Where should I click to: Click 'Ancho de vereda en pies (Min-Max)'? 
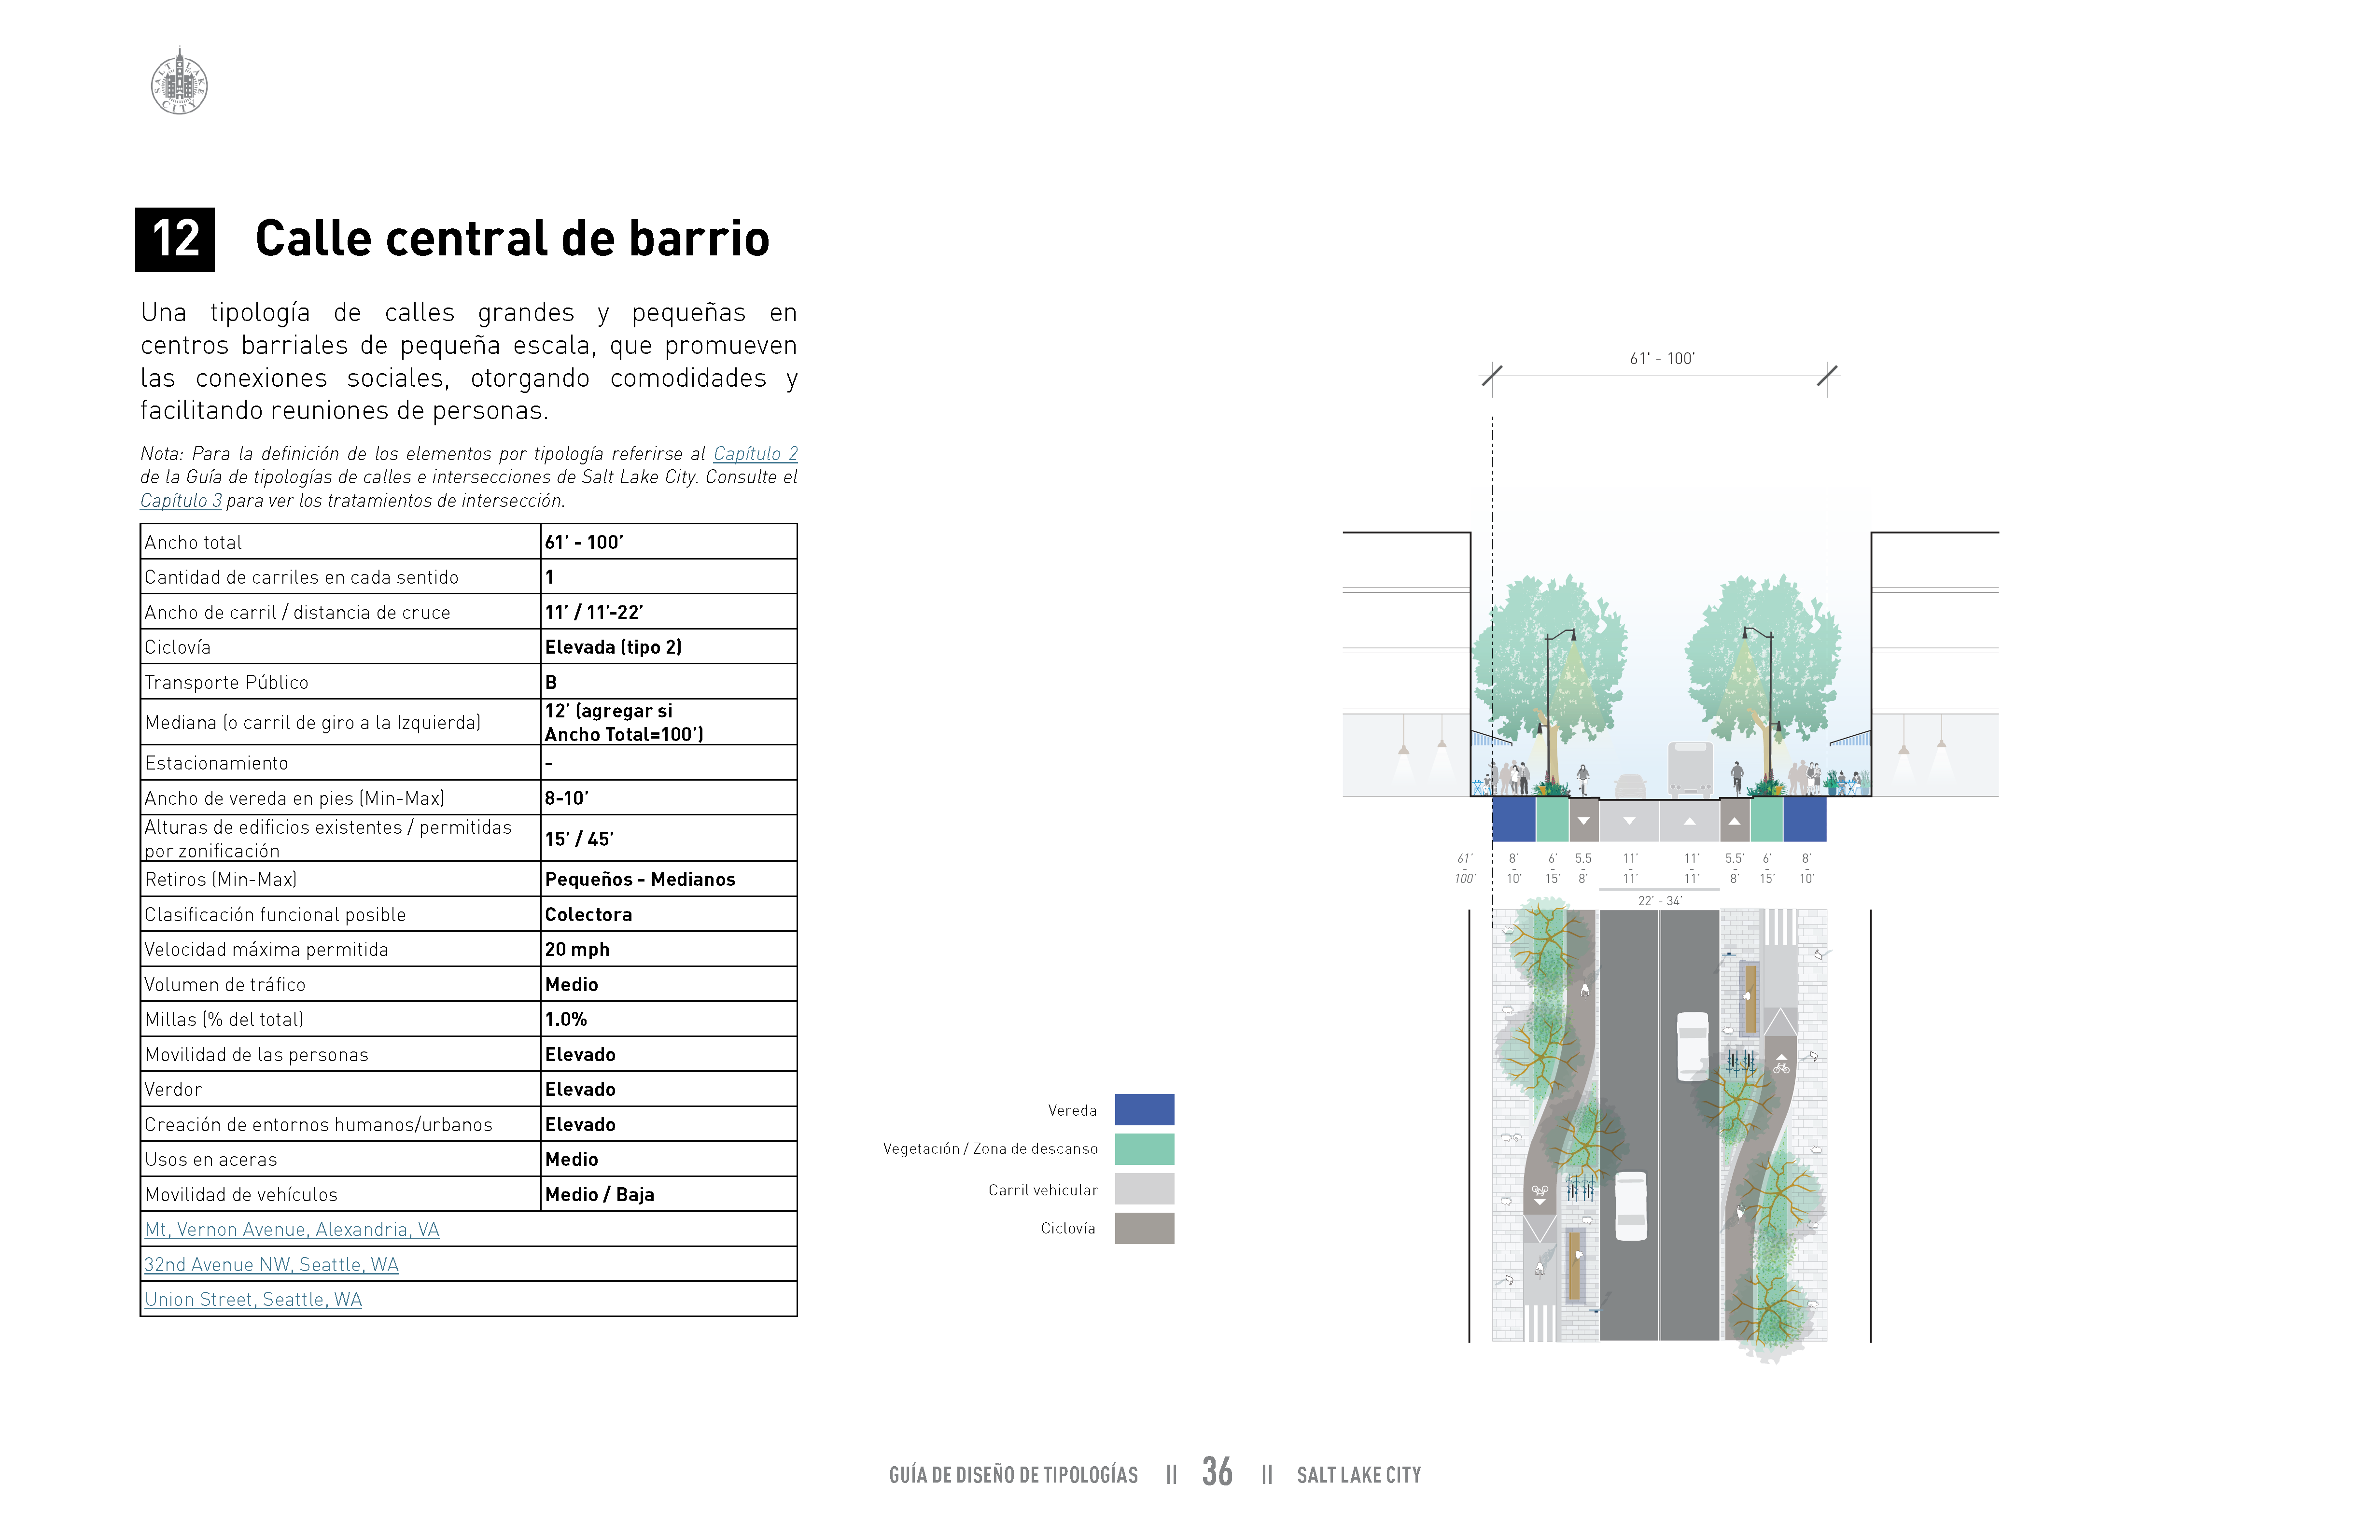[294, 799]
